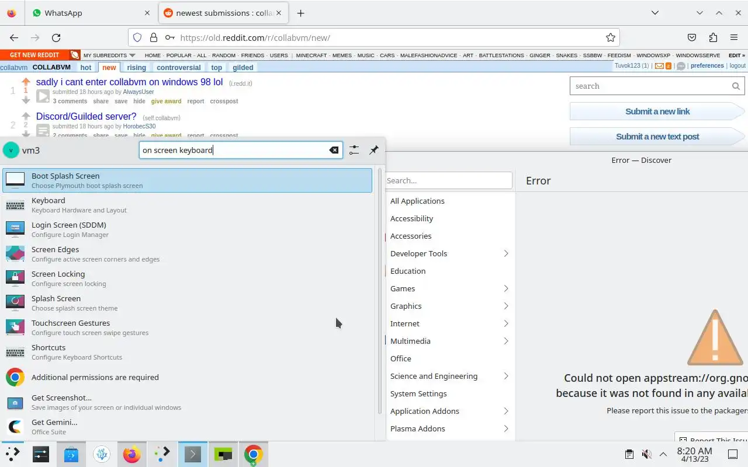748x467 pixels.
Task: Reload the current Firefox page
Action: (56, 37)
